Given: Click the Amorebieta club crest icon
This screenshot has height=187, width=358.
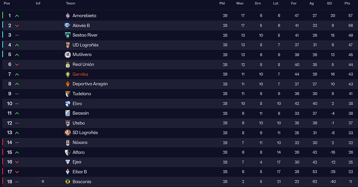Looking at the screenshot, I should (68, 16).
